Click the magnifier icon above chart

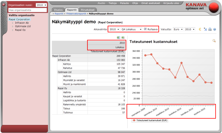(x=214, y=41)
